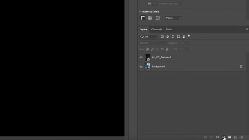Filter layers by smart objects
249x140 pixels.
pyautogui.click(x=184, y=37)
